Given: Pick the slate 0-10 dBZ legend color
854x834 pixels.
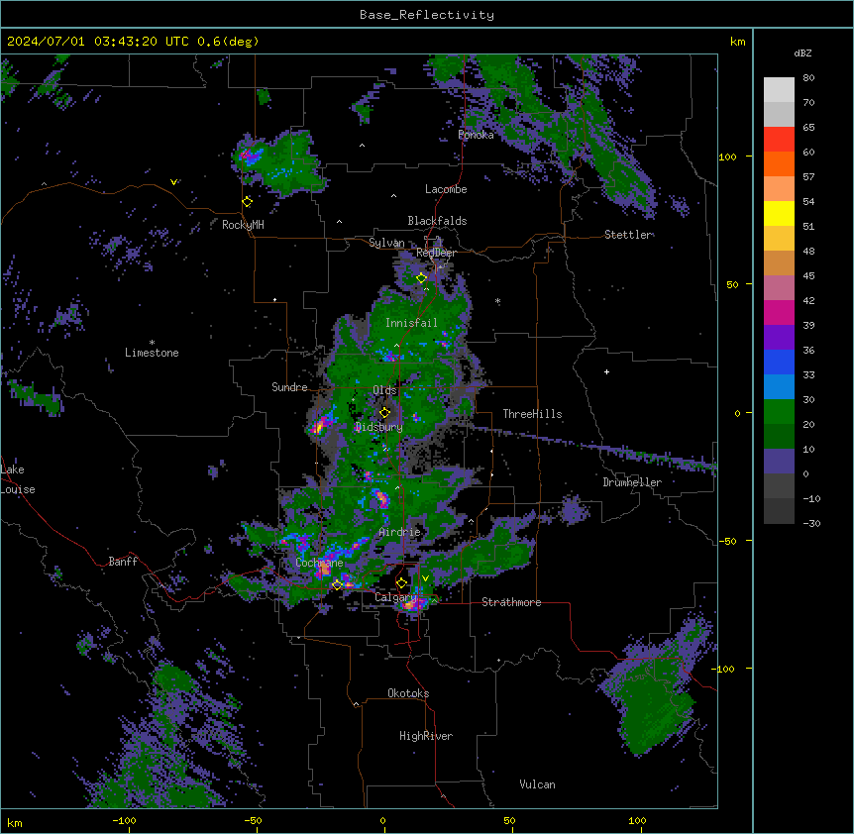Looking at the screenshot, I should 779,462.
